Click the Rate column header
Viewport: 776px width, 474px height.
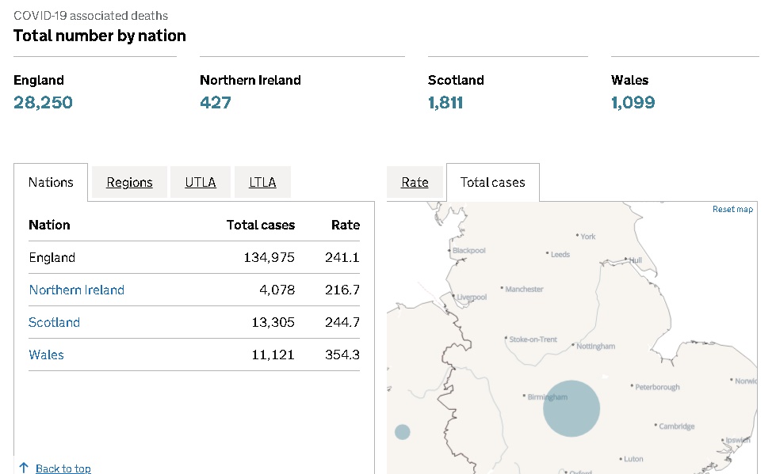click(345, 225)
